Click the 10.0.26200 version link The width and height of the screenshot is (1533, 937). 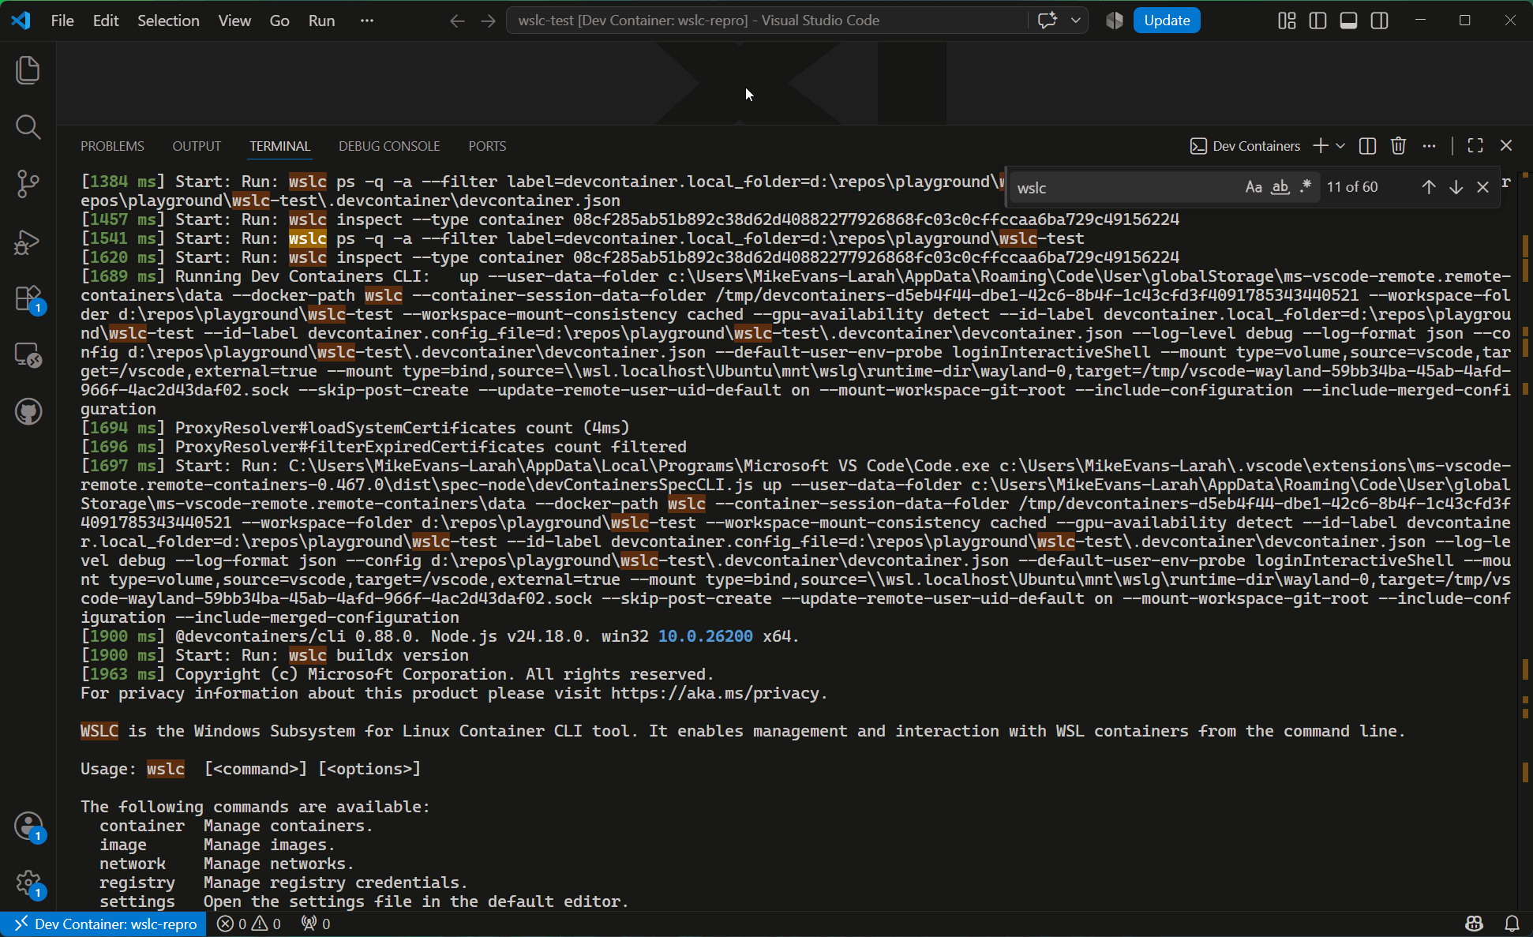[x=706, y=637]
